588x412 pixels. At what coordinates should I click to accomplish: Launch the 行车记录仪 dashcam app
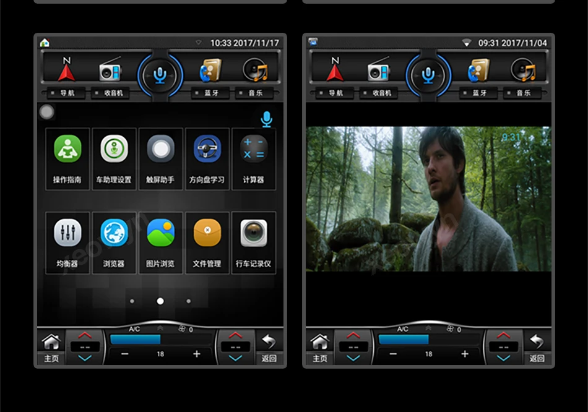pyautogui.click(x=254, y=243)
